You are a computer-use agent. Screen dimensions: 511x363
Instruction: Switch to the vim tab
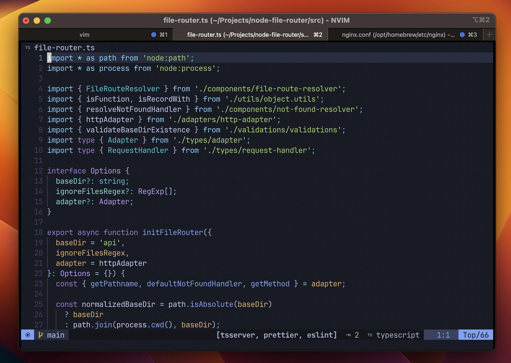pyautogui.click(x=84, y=35)
